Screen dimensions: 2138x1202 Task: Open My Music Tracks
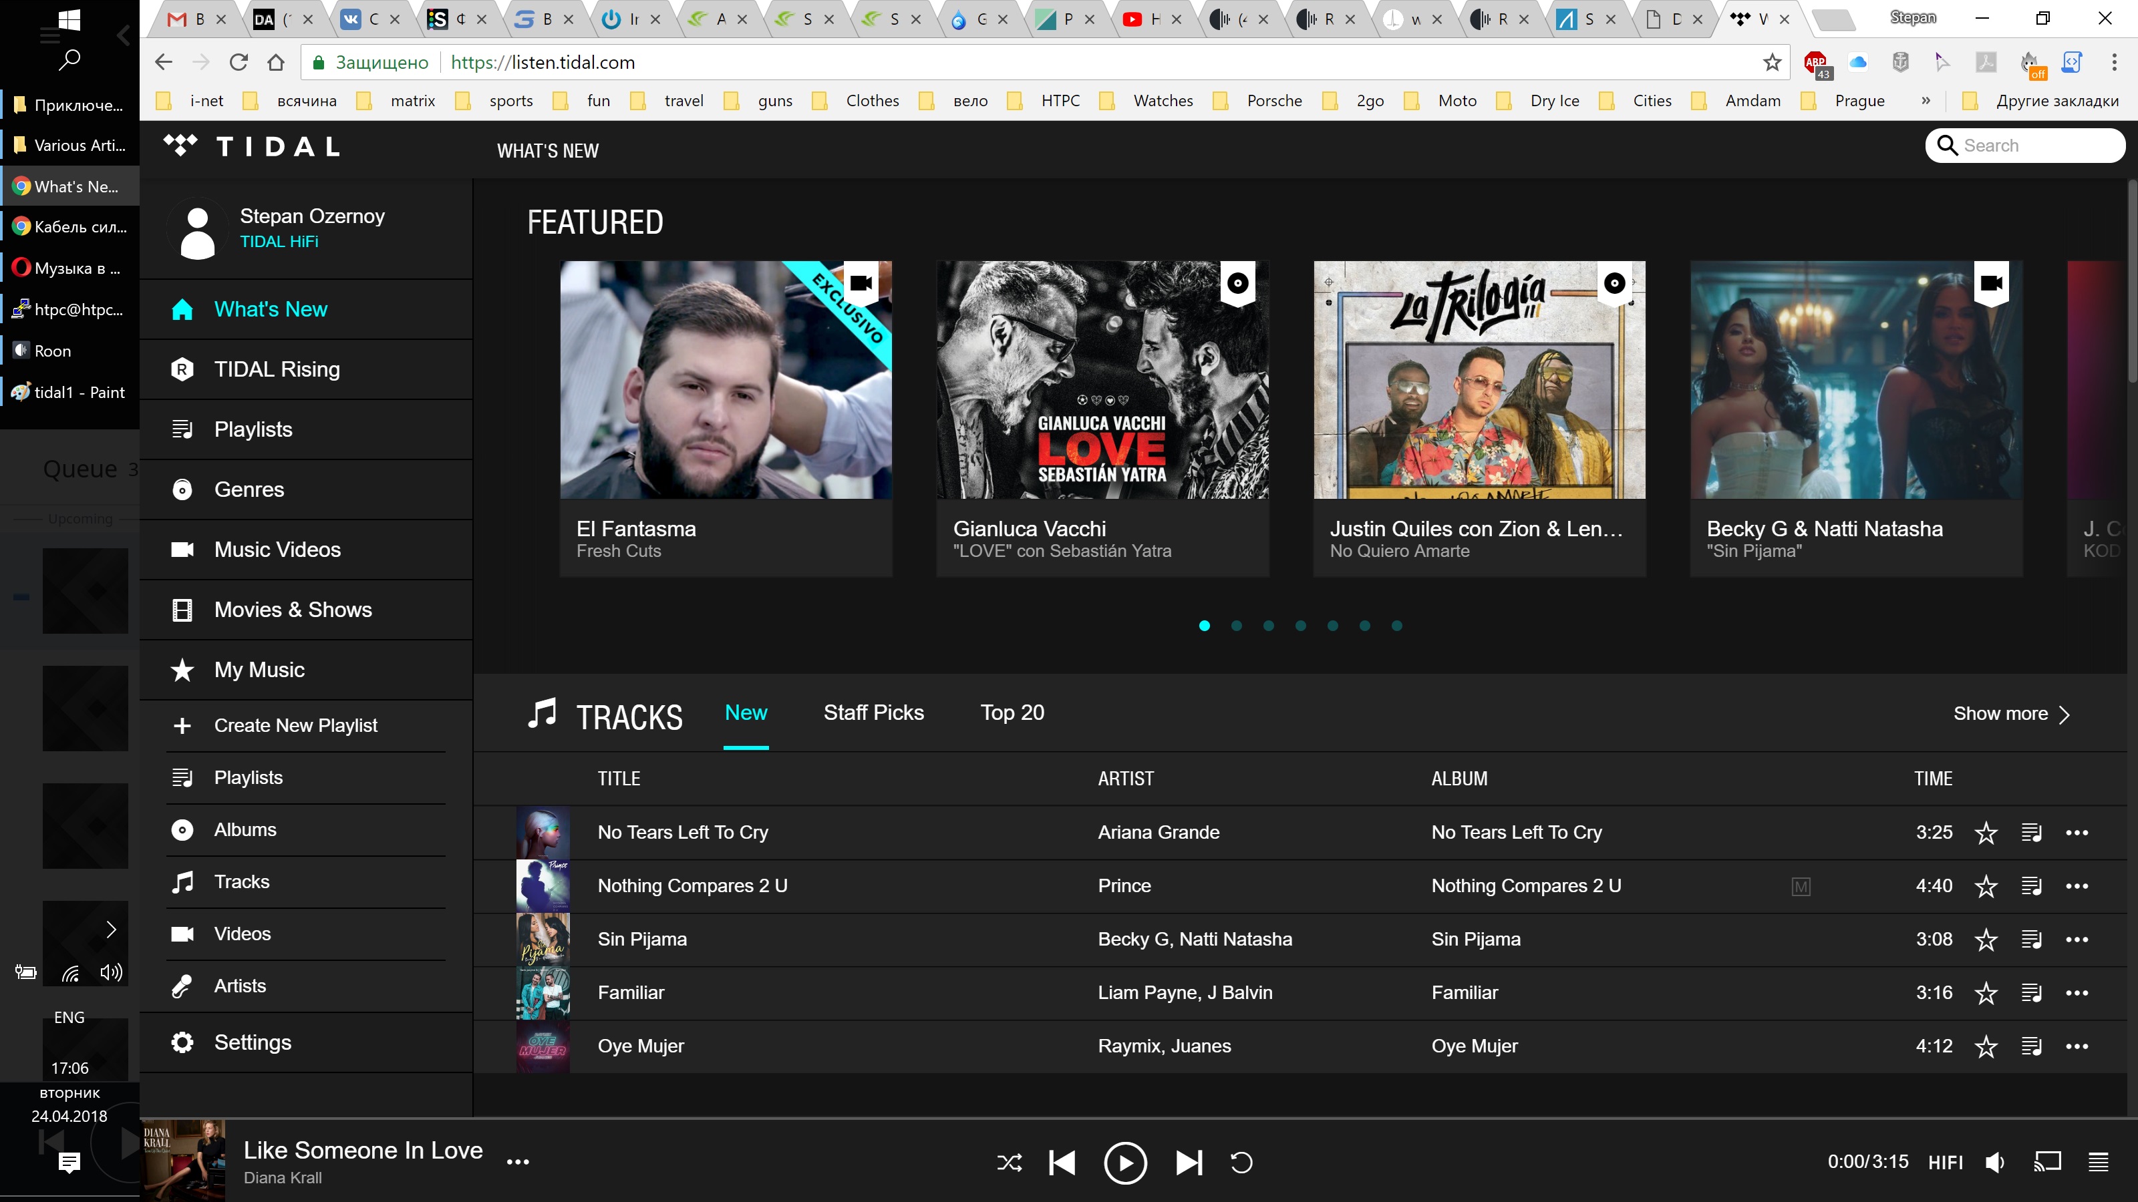point(305,883)
